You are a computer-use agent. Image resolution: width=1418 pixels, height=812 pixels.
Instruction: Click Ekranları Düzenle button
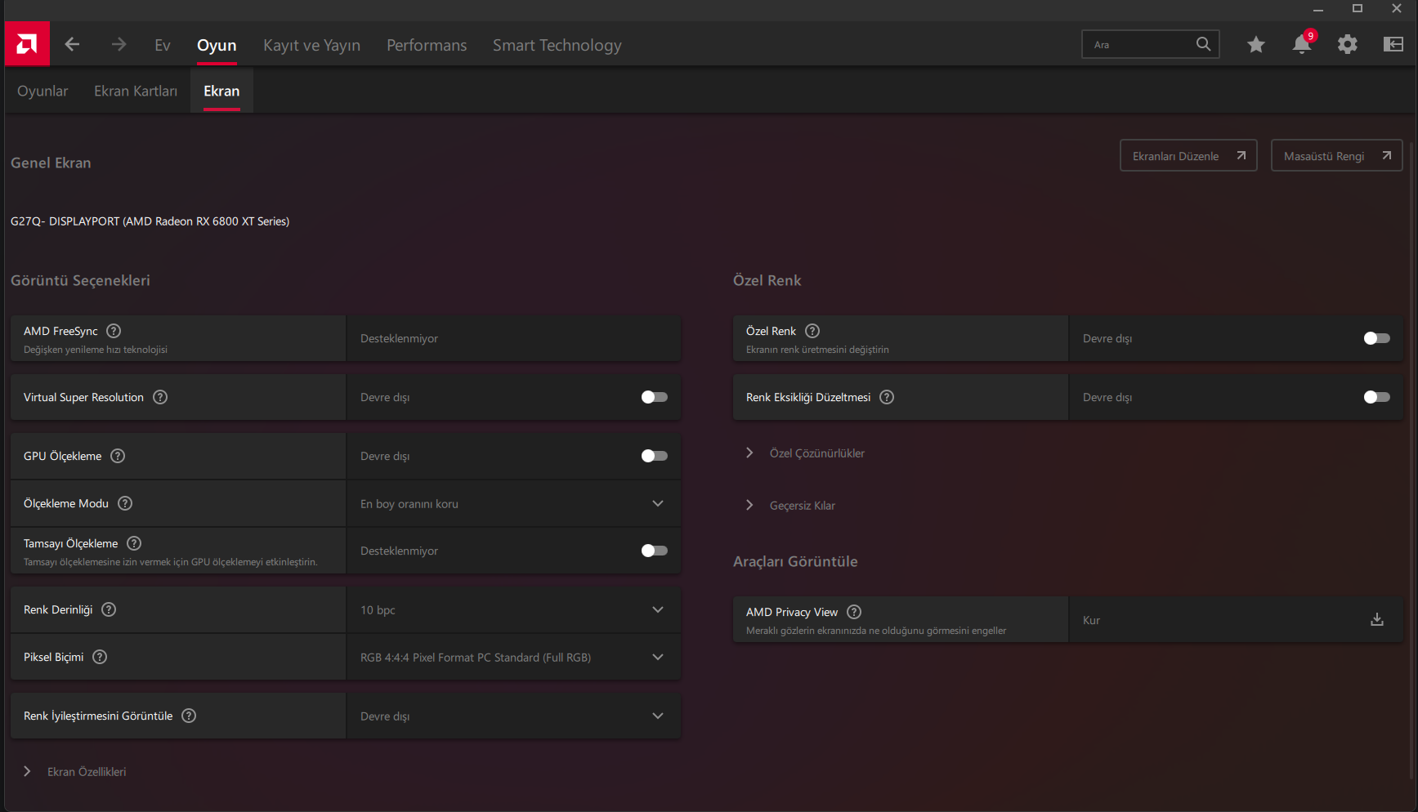(1188, 155)
